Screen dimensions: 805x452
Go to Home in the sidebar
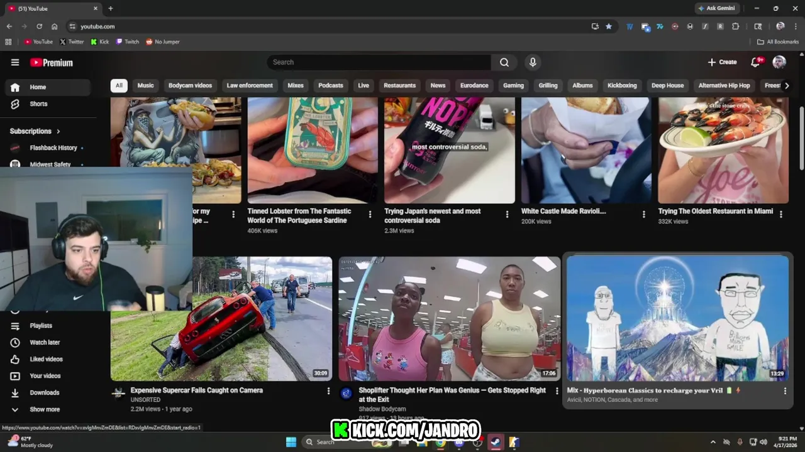[48, 87]
